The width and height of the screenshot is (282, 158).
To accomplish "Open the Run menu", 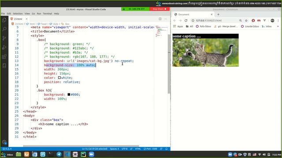I will [39, 14].
